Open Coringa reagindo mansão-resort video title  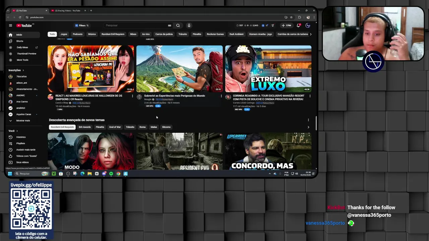pos(268,97)
